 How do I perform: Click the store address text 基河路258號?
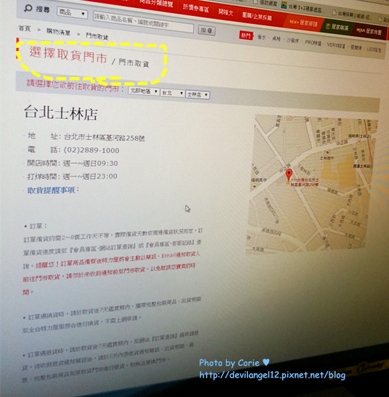(104, 137)
